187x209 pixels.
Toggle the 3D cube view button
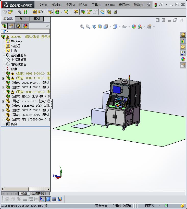pyautogui.click(x=48, y=199)
